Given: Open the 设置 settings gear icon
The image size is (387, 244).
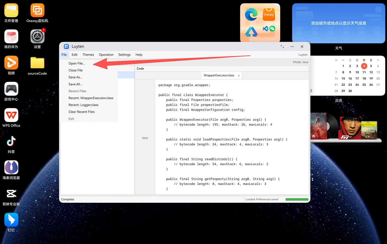Looking at the screenshot, I should pyautogui.click(x=37, y=37).
